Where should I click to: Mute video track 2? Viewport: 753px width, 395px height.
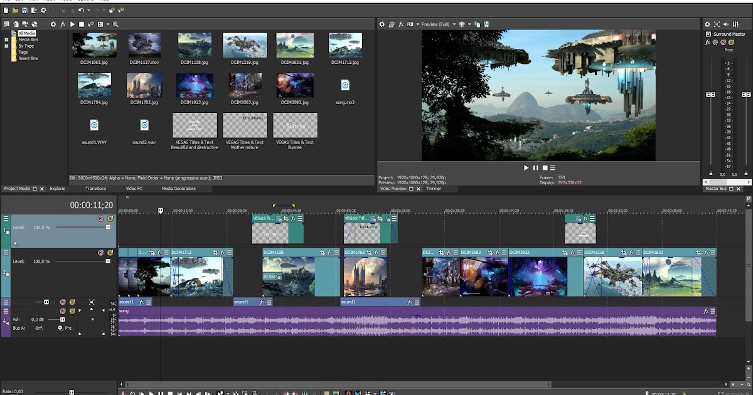pyautogui.click(x=100, y=253)
